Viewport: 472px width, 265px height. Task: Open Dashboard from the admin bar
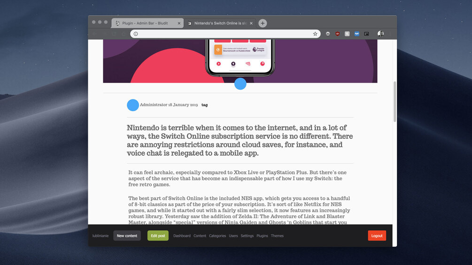182,236
